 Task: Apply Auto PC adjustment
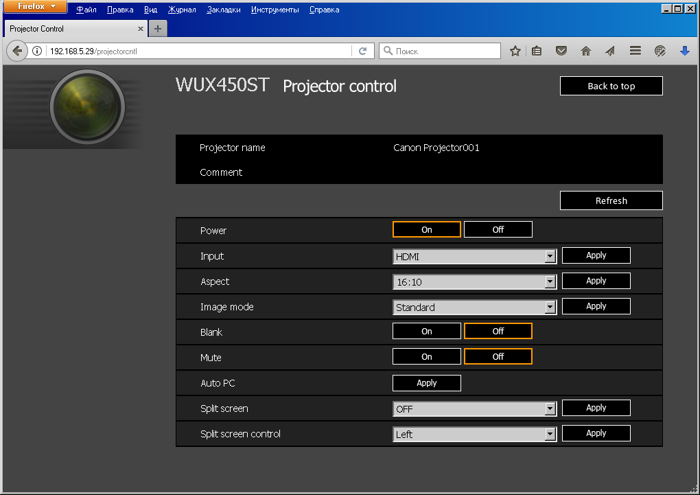(426, 383)
